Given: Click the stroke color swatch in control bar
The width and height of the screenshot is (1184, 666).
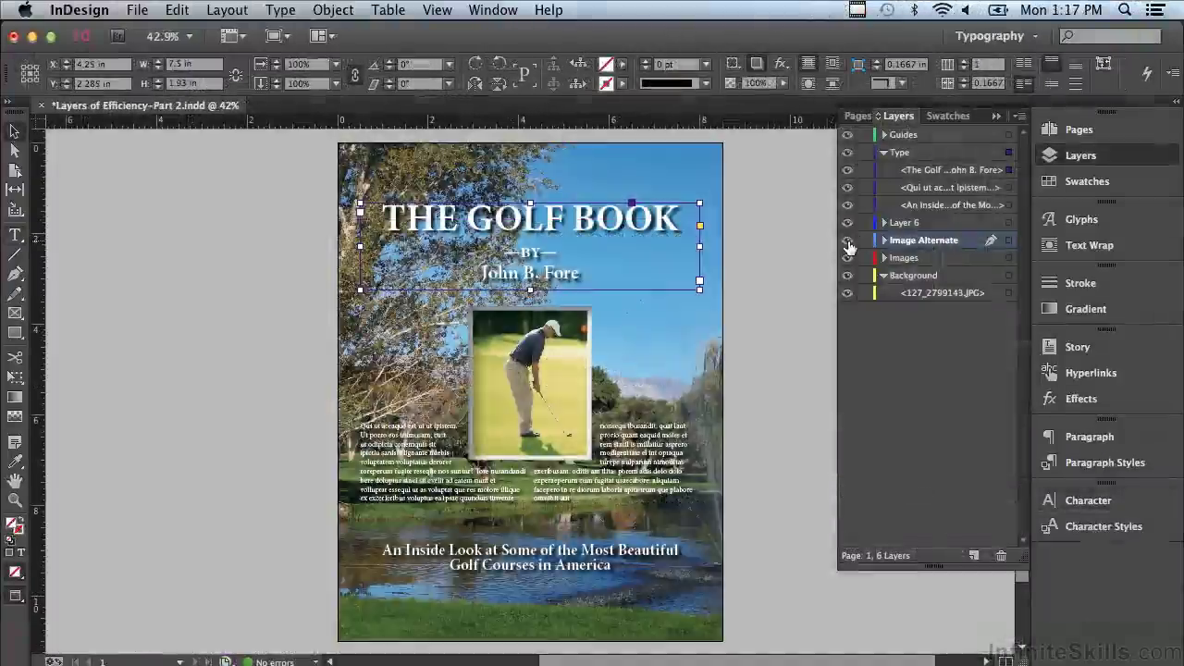Looking at the screenshot, I should click(606, 83).
